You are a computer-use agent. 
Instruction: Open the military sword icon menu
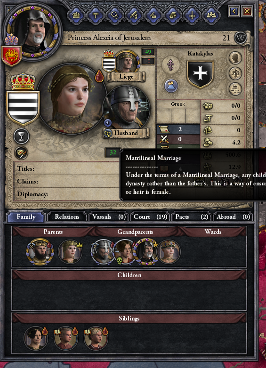point(134,16)
